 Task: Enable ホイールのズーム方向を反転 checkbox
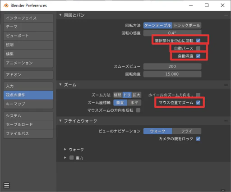point(198,95)
